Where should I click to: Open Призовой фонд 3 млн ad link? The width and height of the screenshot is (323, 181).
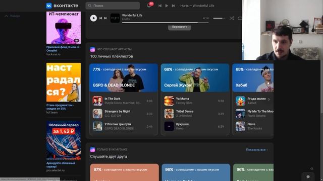(x=63, y=49)
